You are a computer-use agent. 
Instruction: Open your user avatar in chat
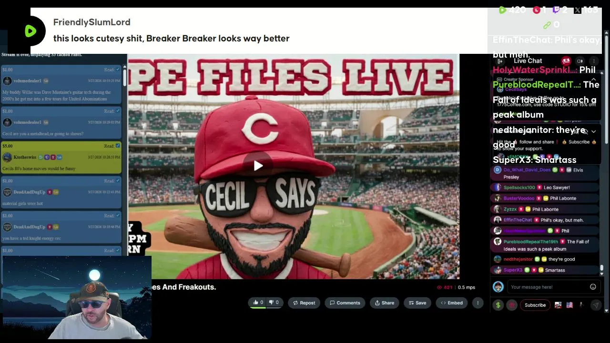point(498,287)
